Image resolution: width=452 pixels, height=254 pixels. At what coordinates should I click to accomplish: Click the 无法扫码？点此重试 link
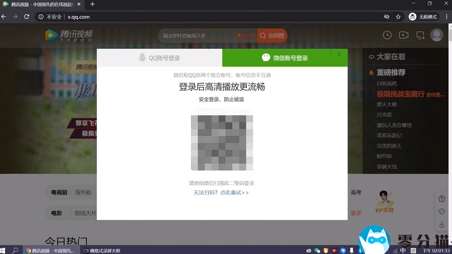221,192
